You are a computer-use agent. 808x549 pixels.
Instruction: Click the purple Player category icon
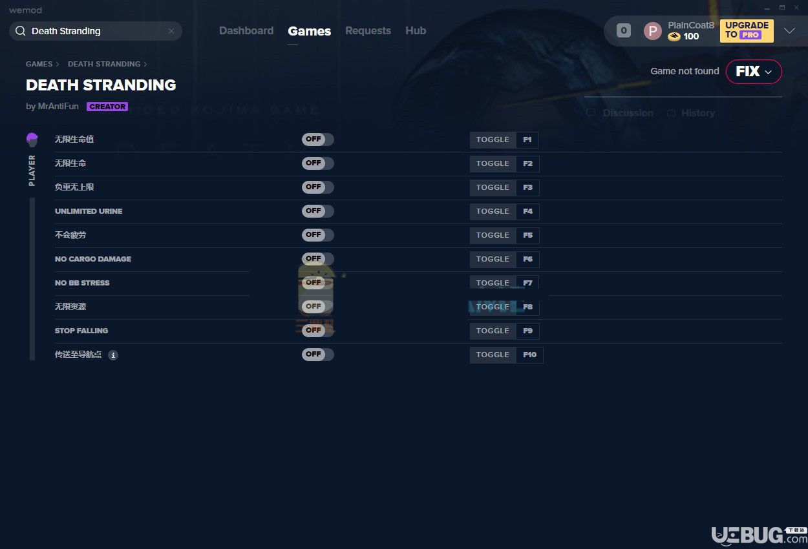coord(32,140)
